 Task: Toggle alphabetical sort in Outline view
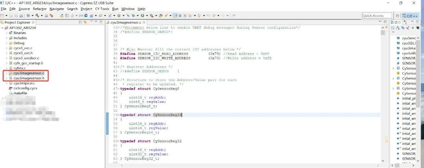click(398, 28)
